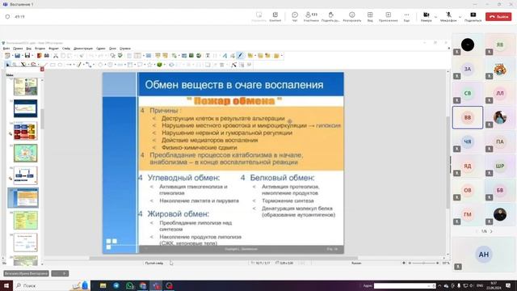
Task: Click the Print icon in Impress toolbar
Action: (47, 56)
